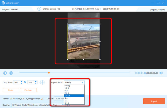
Task: Click the Output: 368x399 label
Action: [157, 10]
